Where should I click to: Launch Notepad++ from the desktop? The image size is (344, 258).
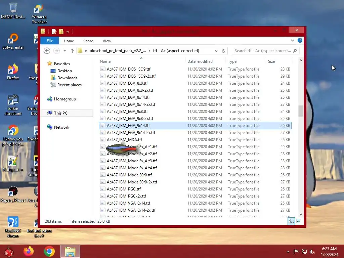pos(13,164)
